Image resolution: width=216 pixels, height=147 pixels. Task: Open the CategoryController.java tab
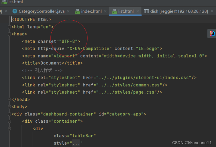click(x=41, y=11)
